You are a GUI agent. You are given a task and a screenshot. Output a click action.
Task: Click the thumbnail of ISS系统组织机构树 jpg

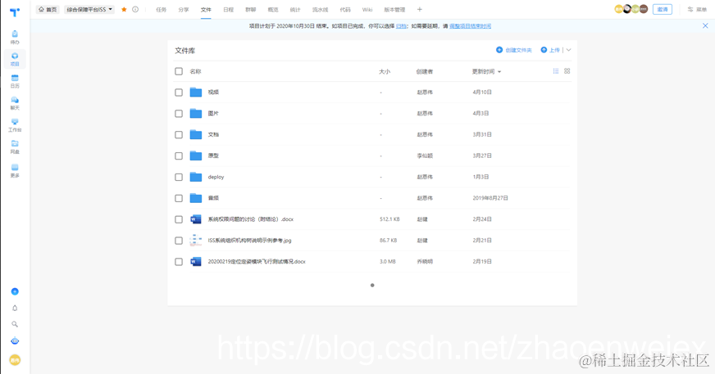(x=196, y=241)
